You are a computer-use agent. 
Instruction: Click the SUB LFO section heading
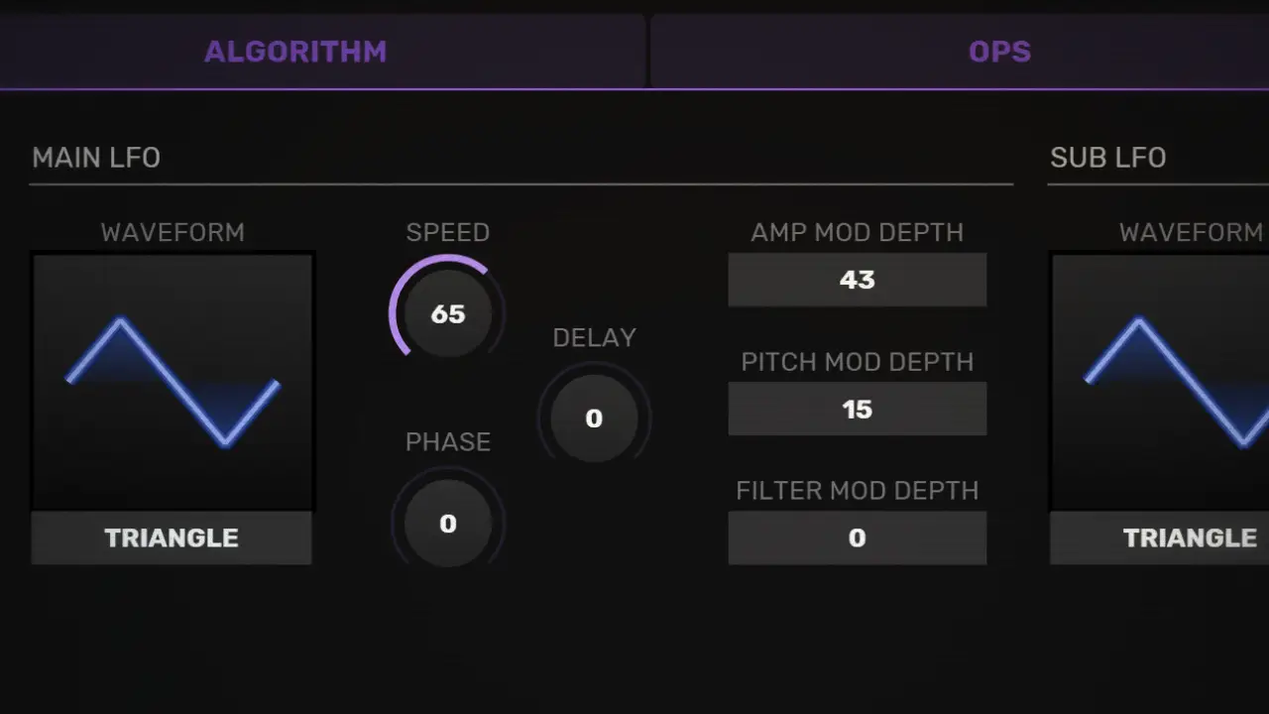click(1107, 158)
